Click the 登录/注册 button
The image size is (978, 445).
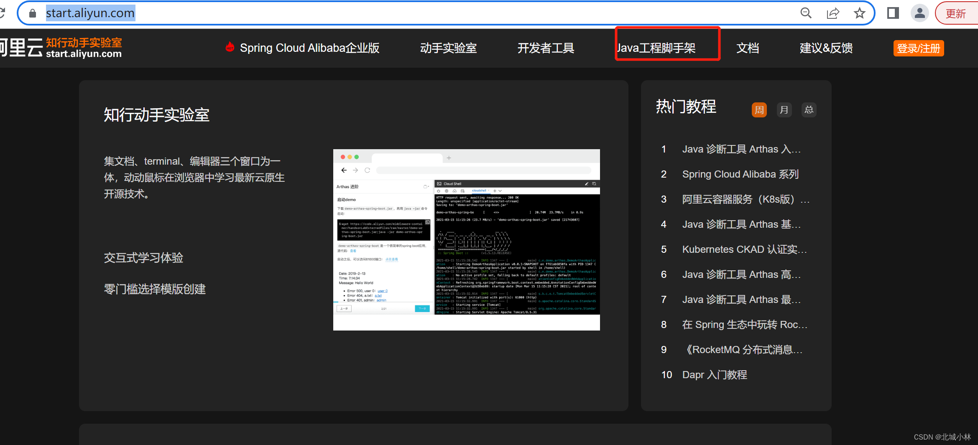919,48
